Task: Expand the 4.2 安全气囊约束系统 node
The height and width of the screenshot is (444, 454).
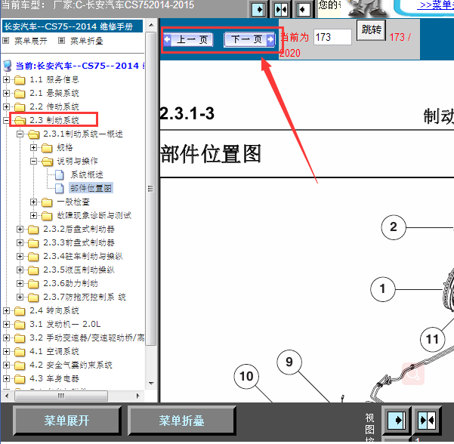Action: point(6,365)
